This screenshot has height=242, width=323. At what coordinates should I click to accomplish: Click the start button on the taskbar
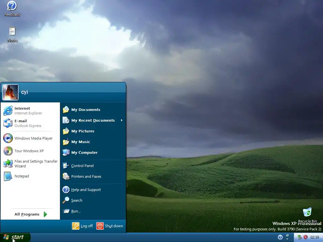tap(15, 237)
